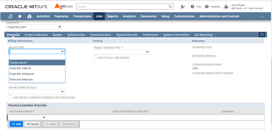Switch to the Budget subtab
This screenshot has width=272, height=132.
tap(58, 35)
